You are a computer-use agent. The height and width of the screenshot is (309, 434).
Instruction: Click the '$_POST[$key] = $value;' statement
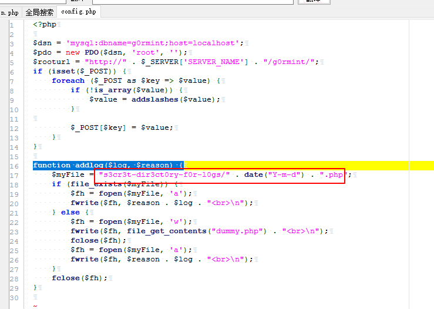(x=122, y=127)
